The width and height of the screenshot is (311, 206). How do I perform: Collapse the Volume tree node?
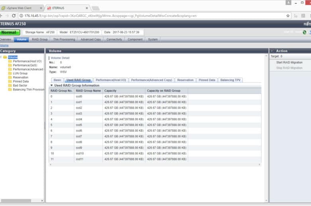tap(1, 57)
